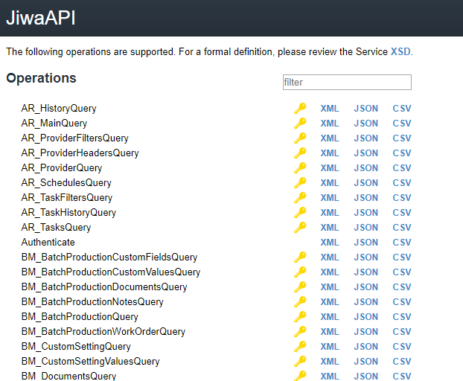Open JSON link for BM_BatchProductionNotesQuery
The height and width of the screenshot is (381, 463).
tap(365, 301)
